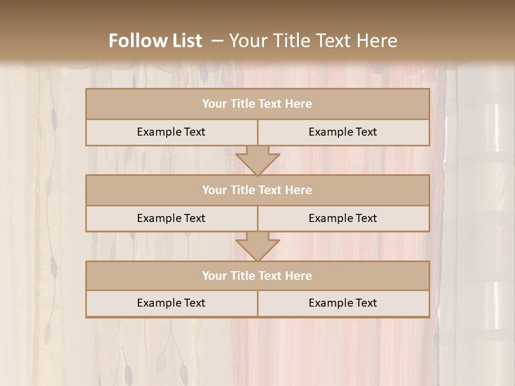
Task: Click right Example Text cell in first block
Action: tap(343, 132)
